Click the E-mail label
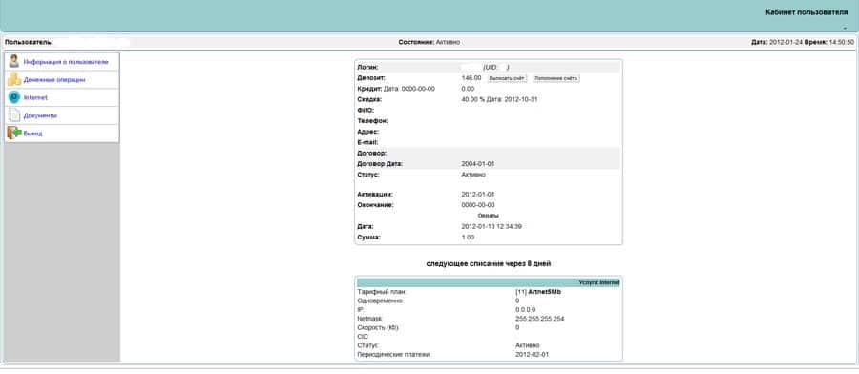859x374 pixels. coord(367,142)
